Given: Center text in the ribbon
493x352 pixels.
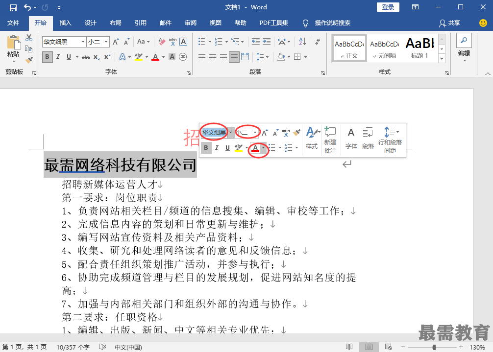Looking at the screenshot, I should pos(213,57).
